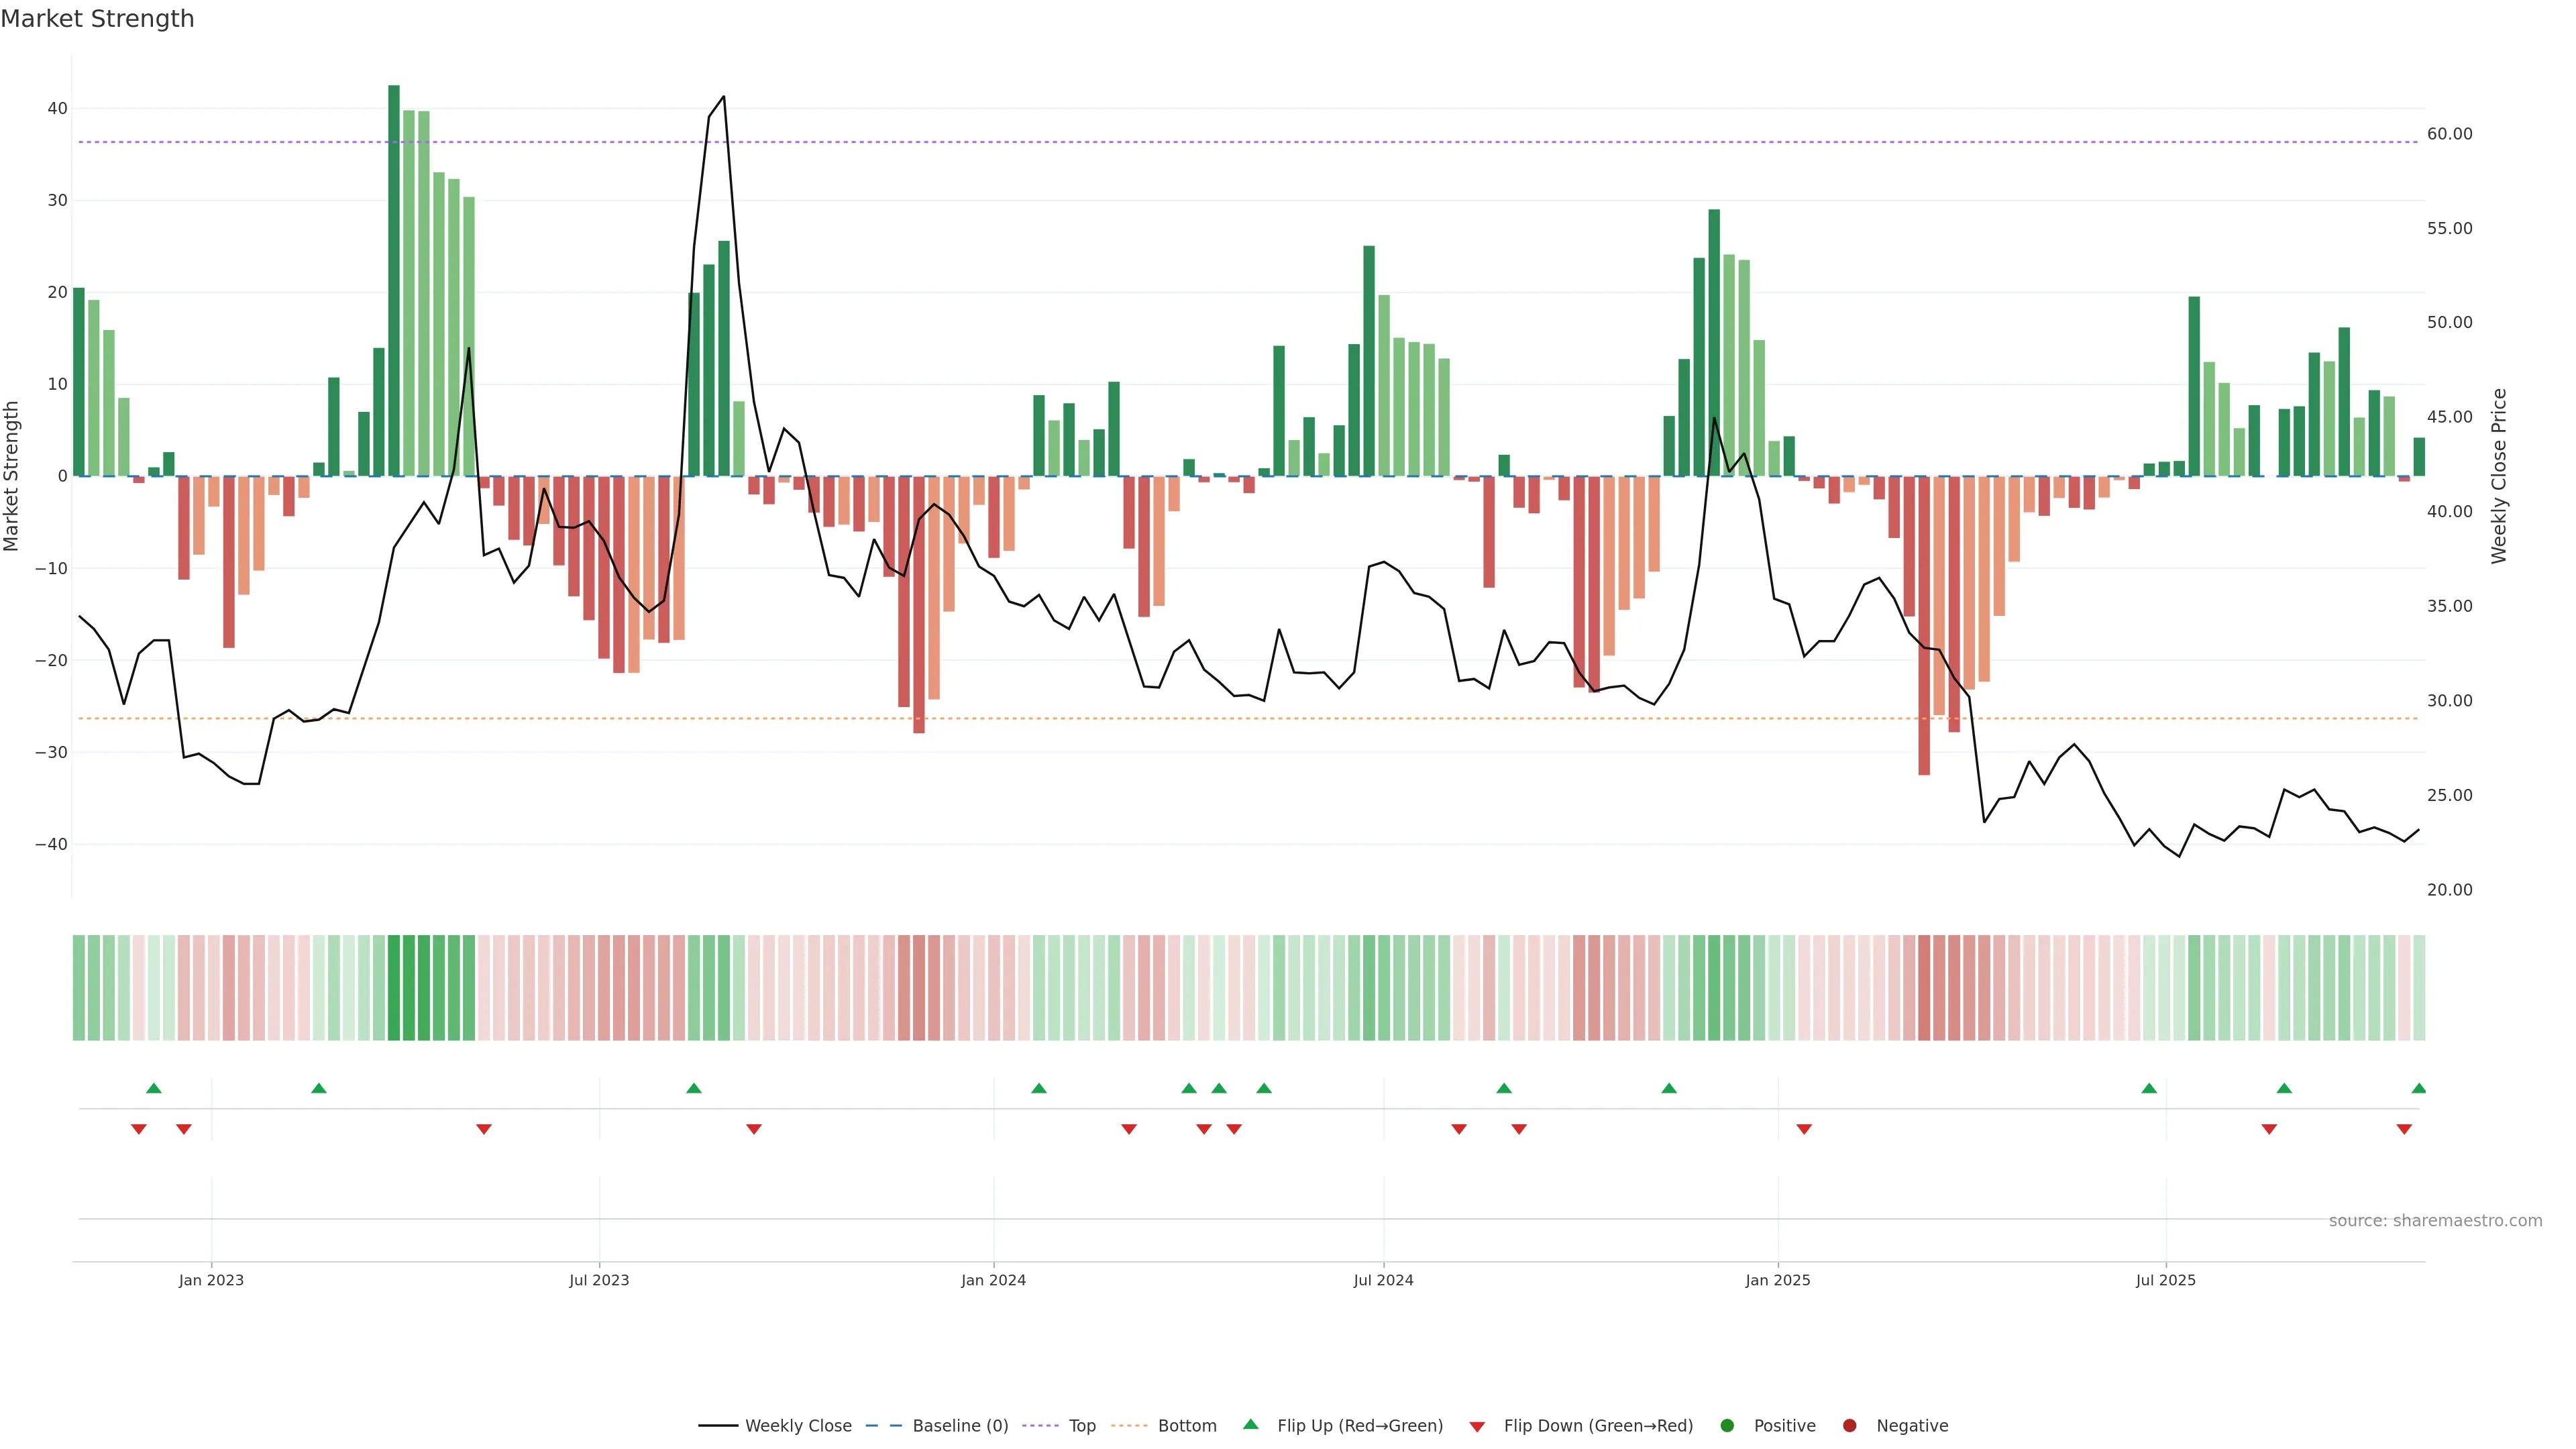Image resolution: width=2576 pixels, height=1449 pixels.
Task: Click the rightmost green flip-up triangle marker
Action: [2418, 1088]
